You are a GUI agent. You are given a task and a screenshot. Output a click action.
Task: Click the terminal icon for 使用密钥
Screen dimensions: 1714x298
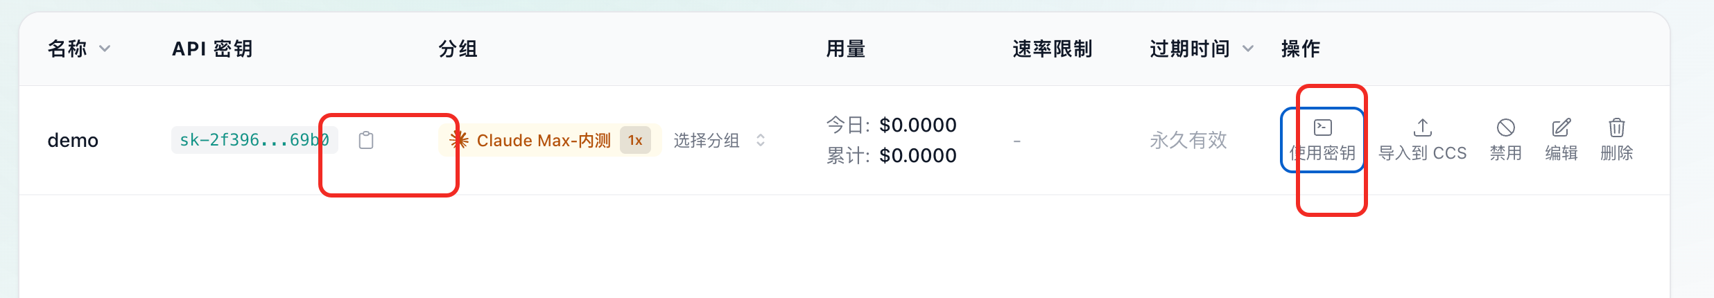[x=1323, y=128]
